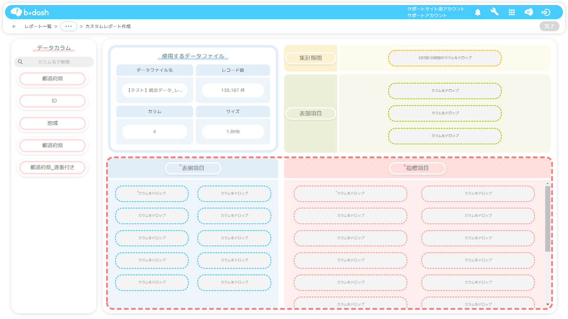Click the 138,187 件 record count
Screen dimensions: 568x319
coord(233,90)
